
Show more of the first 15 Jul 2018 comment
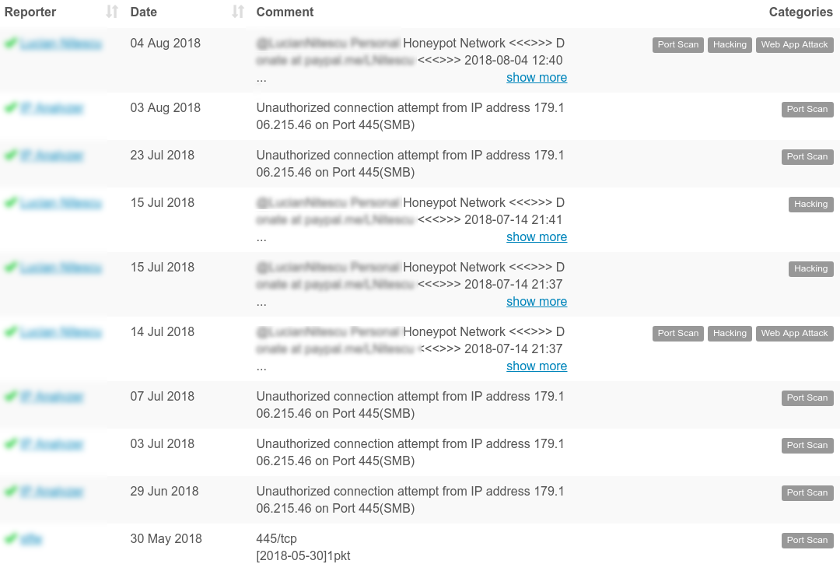[x=537, y=237]
